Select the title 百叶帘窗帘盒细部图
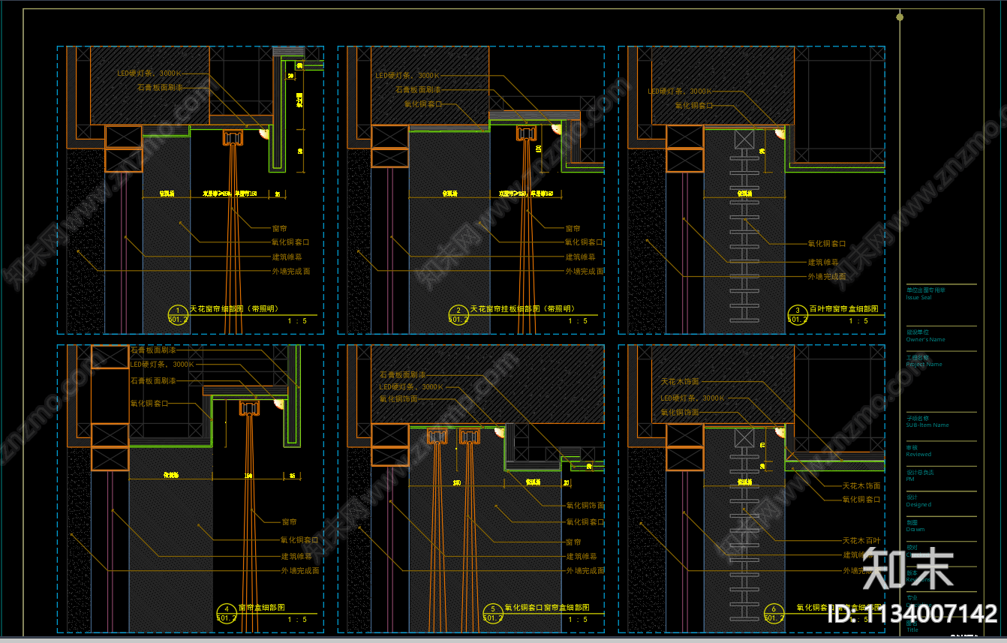The height and width of the screenshot is (643, 1007). pyautogui.click(x=844, y=308)
